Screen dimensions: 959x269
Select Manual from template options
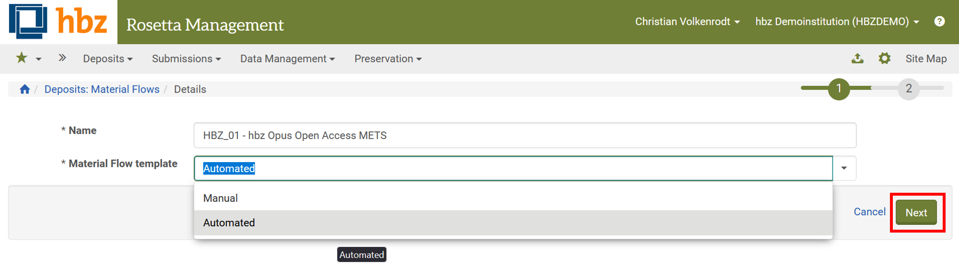[x=221, y=198]
